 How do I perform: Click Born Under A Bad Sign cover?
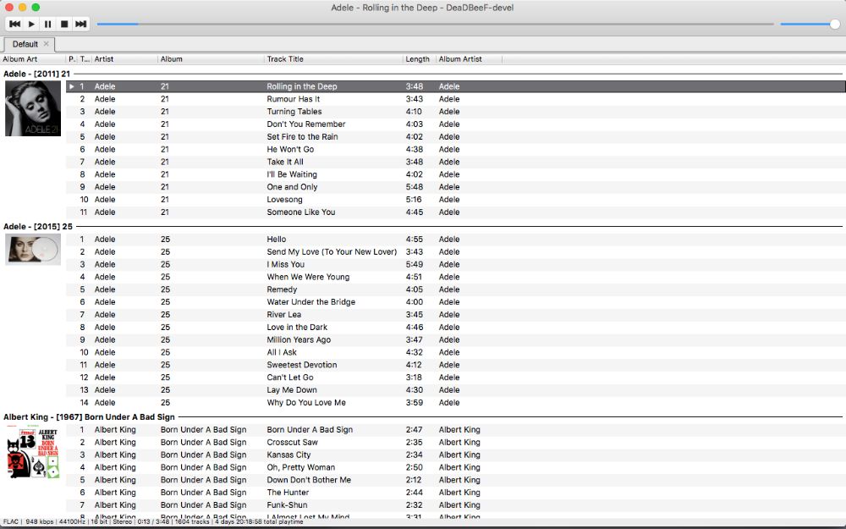(x=33, y=452)
